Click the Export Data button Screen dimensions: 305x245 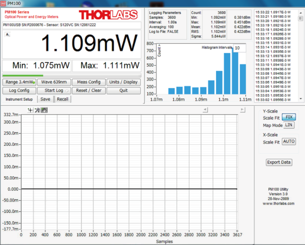pyautogui.click(x=279, y=162)
